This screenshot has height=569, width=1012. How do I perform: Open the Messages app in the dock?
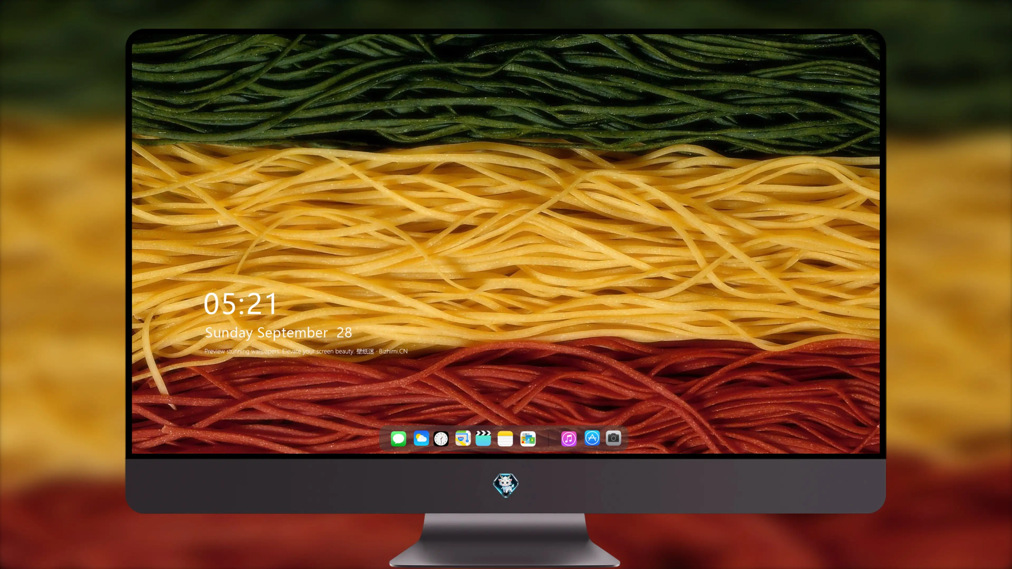click(398, 438)
